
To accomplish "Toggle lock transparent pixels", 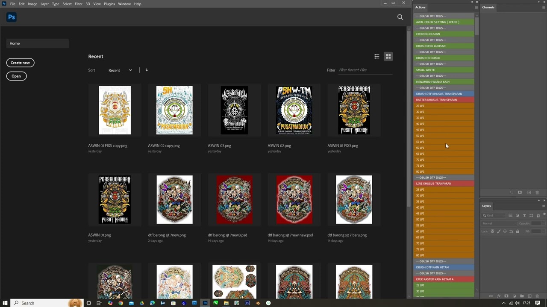I will tap(492, 231).
